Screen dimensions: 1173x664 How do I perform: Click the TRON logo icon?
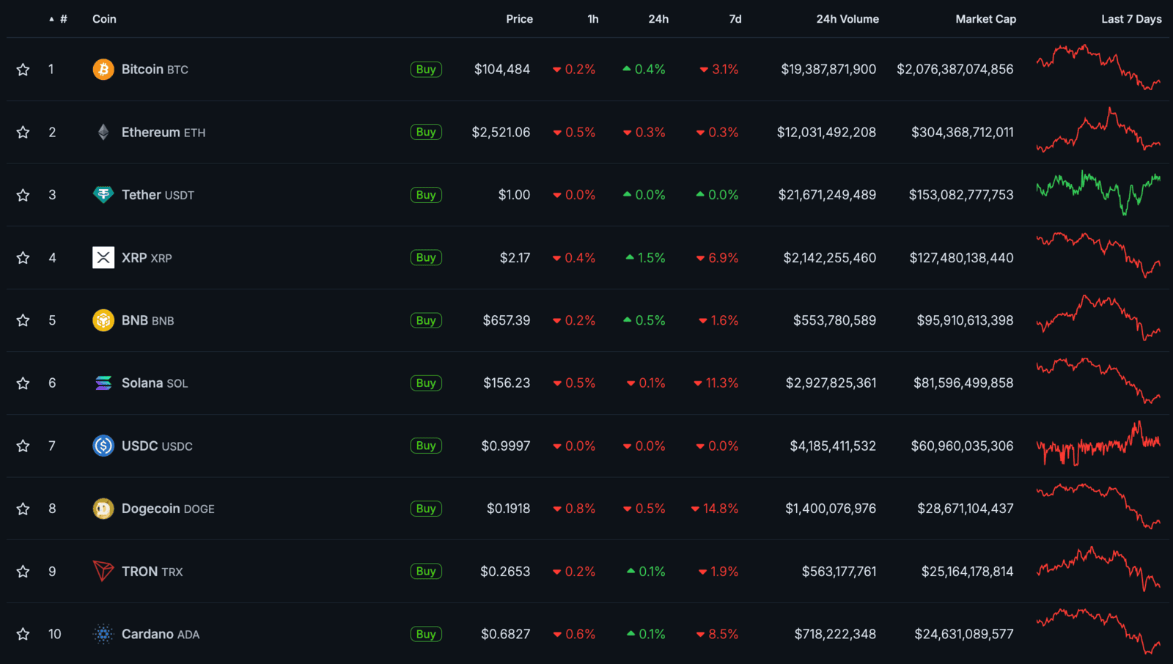(103, 571)
